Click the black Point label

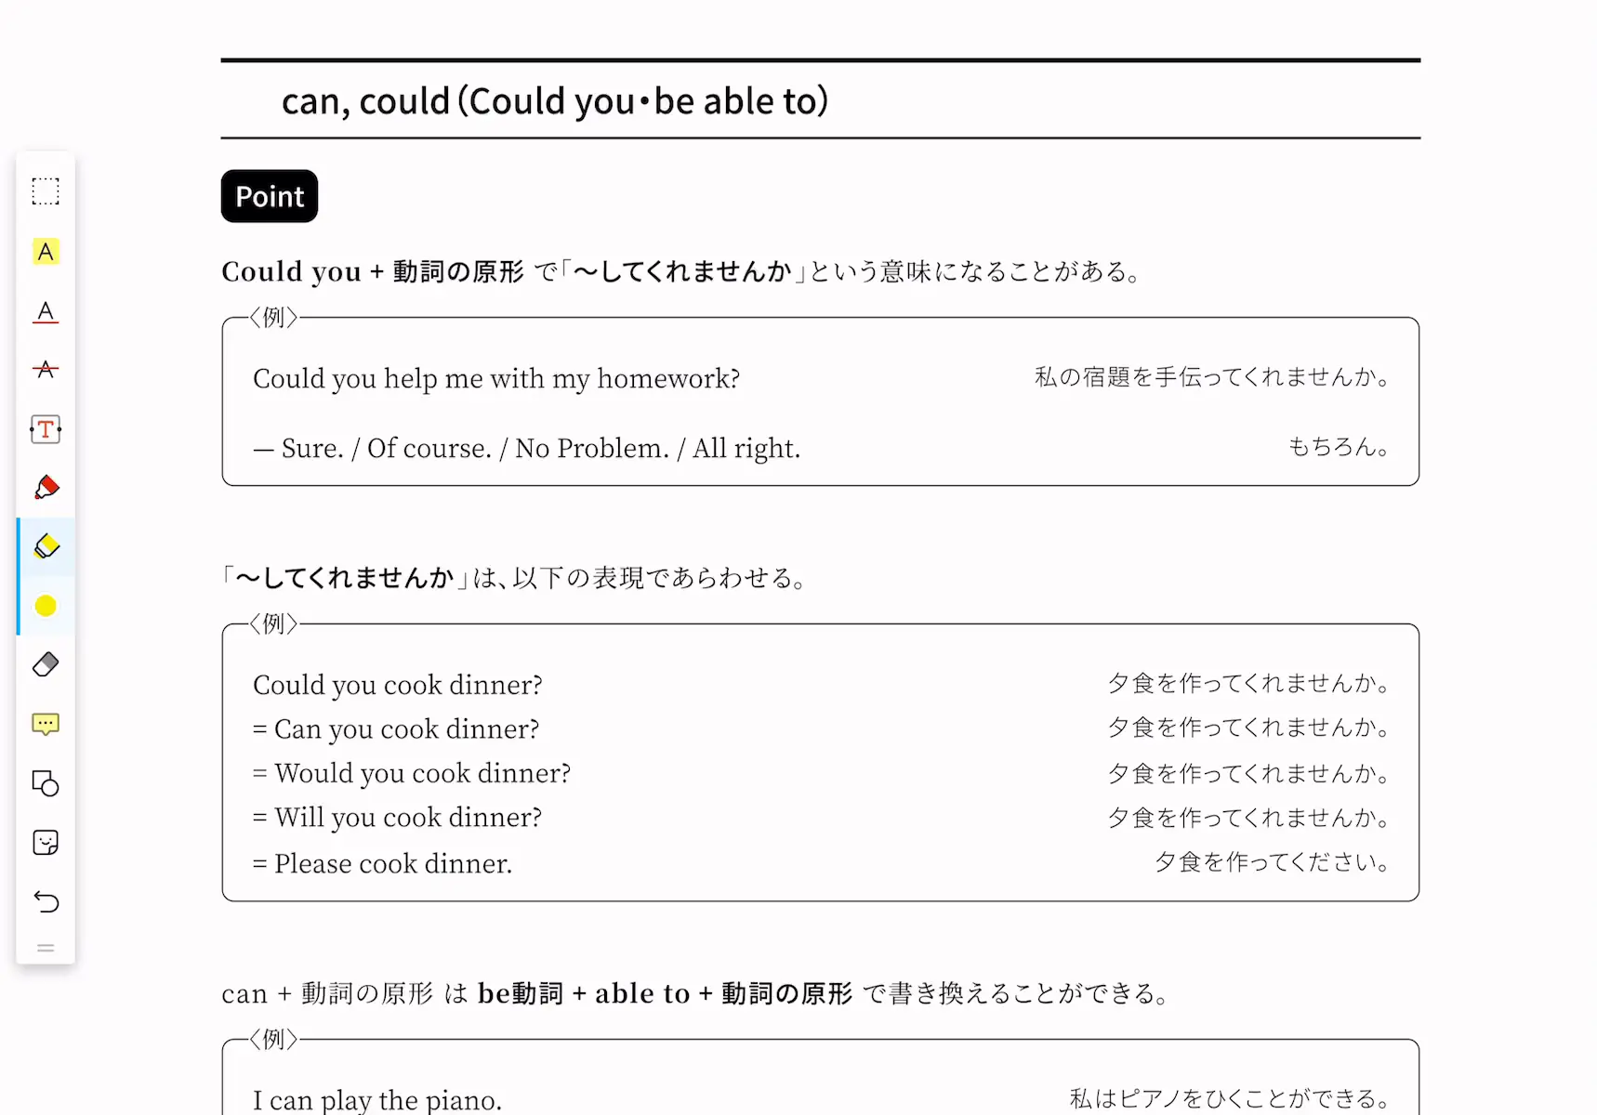[270, 196]
